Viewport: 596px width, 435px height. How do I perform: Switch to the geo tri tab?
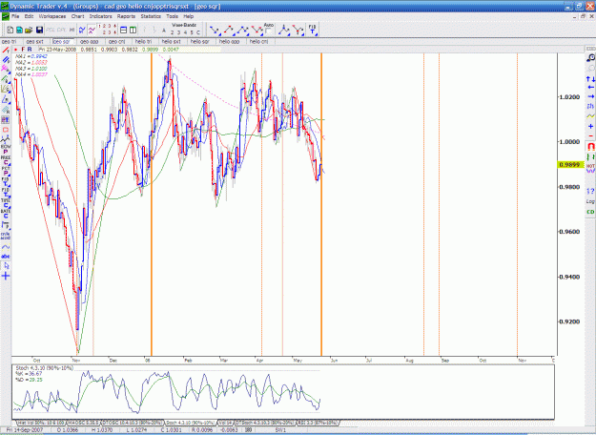(10, 41)
